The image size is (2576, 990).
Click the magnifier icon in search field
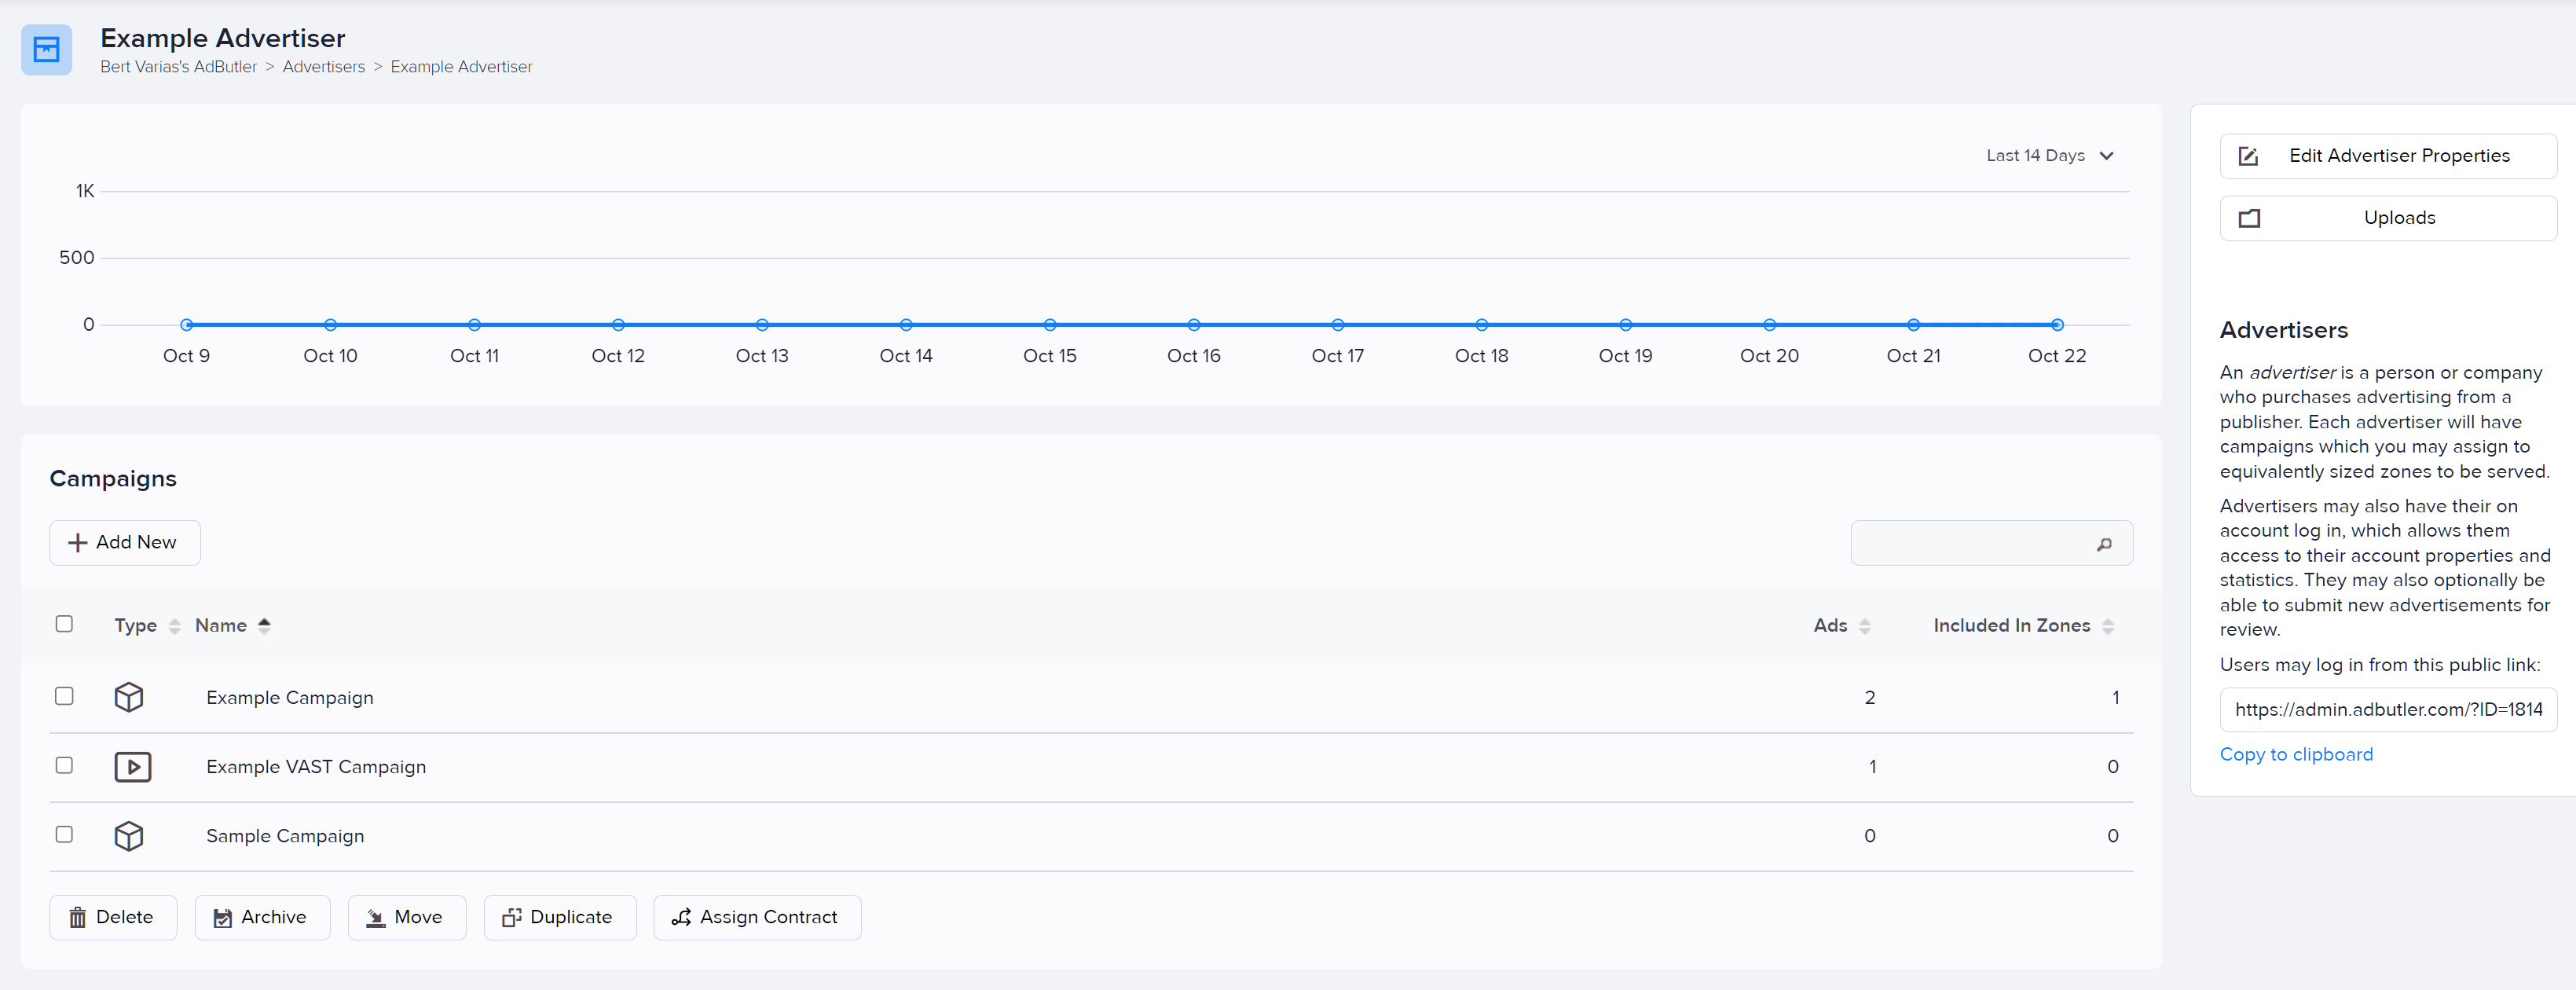click(2104, 544)
